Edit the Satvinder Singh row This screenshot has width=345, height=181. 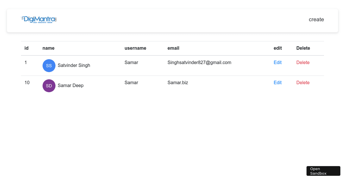[x=277, y=63]
